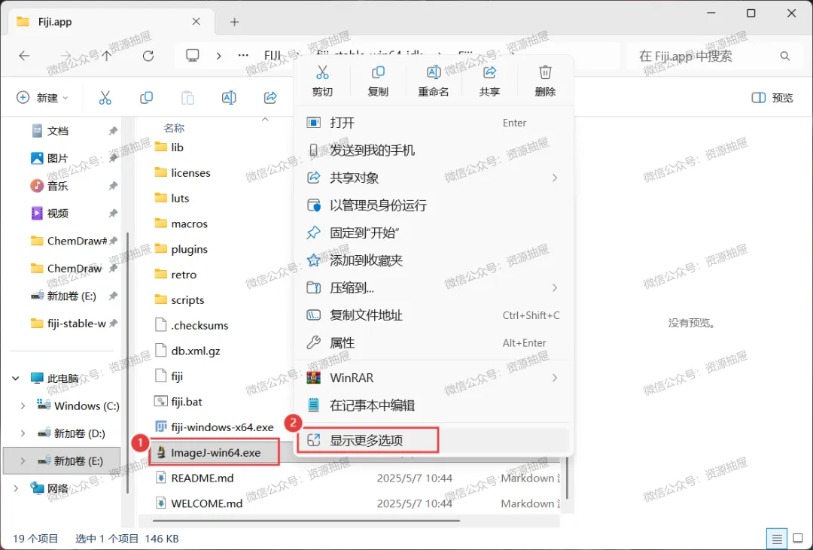Click toolbar Copy icon
This screenshot has width=813, height=550.
147,98
